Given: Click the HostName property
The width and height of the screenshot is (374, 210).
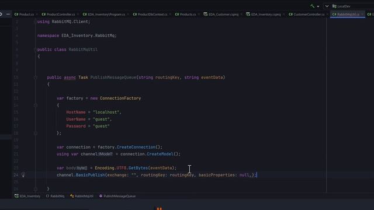Looking at the screenshot, I should [x=76, y=112].
